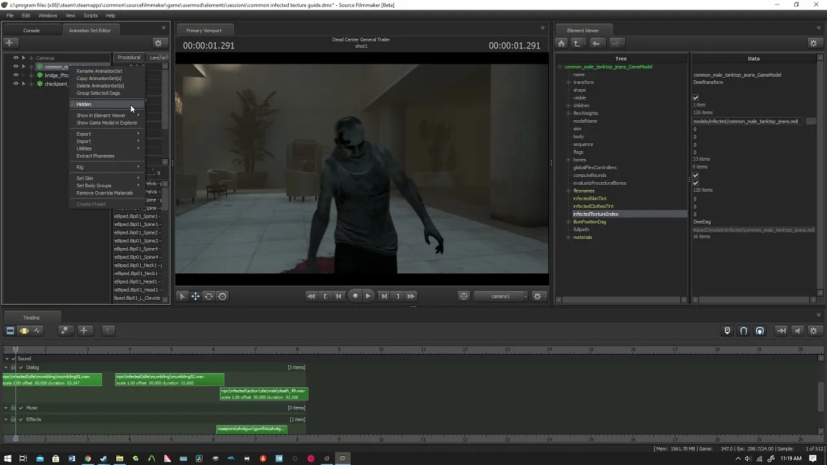This screenshot has height=465, width=827.
Task: Select the death_49.wav sound clip
Action: tap(264, 393)
